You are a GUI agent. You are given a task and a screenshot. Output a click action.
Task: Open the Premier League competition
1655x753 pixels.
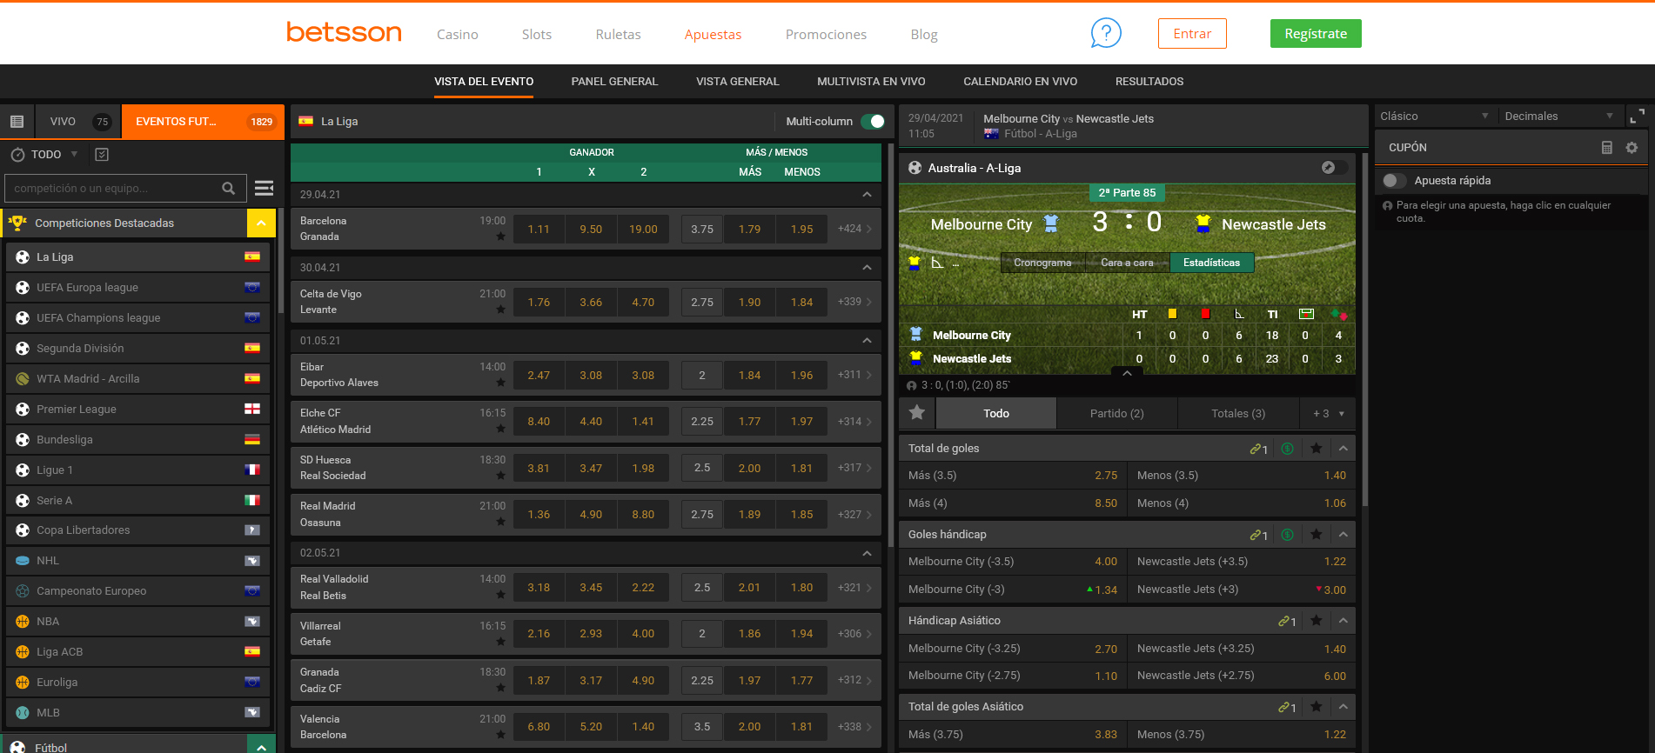point(137,410)
